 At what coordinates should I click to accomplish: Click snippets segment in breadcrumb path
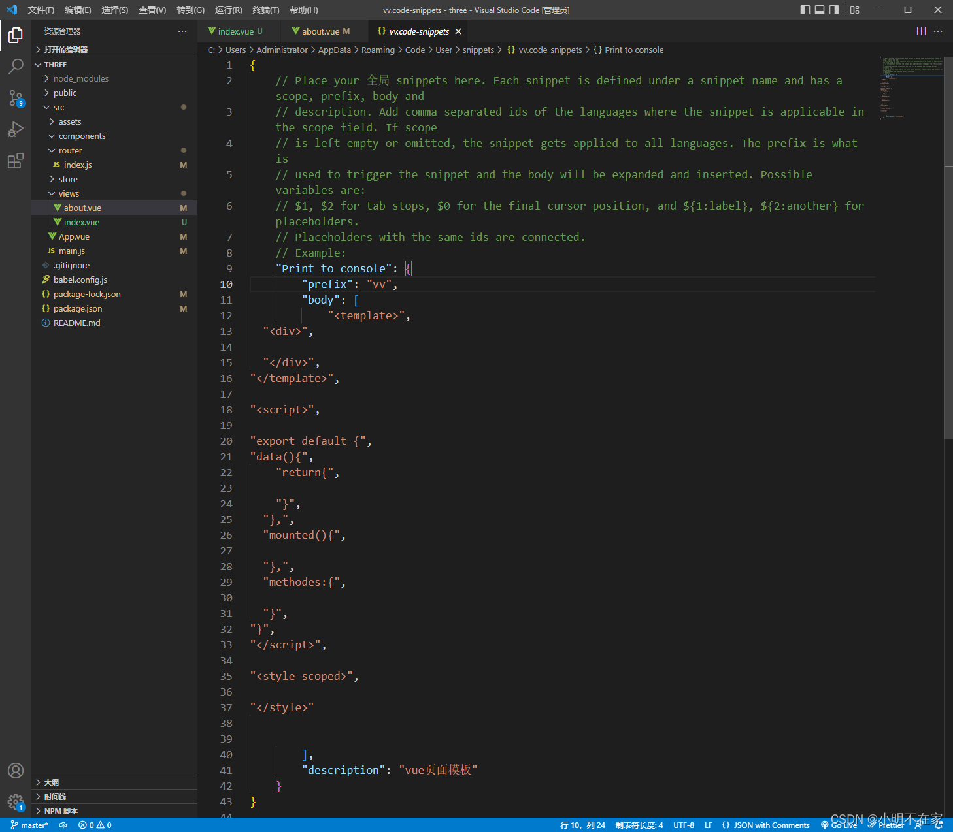[x=478, y=50]
